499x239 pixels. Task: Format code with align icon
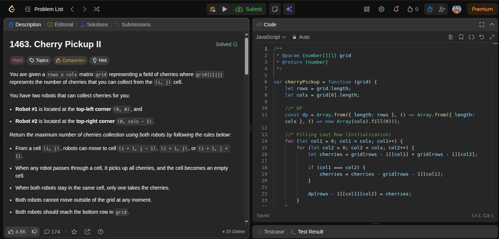pyautogui.click(x=451, y=37)
